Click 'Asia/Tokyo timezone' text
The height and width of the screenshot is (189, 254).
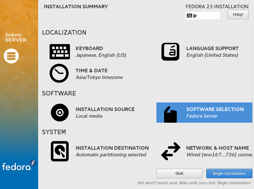pyautogui.click(x=99, y=77)
